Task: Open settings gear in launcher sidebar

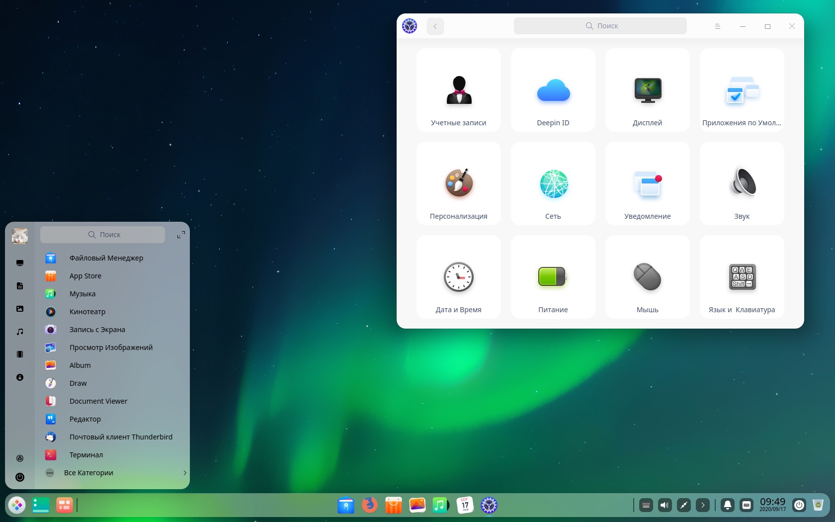Action: 20,458
